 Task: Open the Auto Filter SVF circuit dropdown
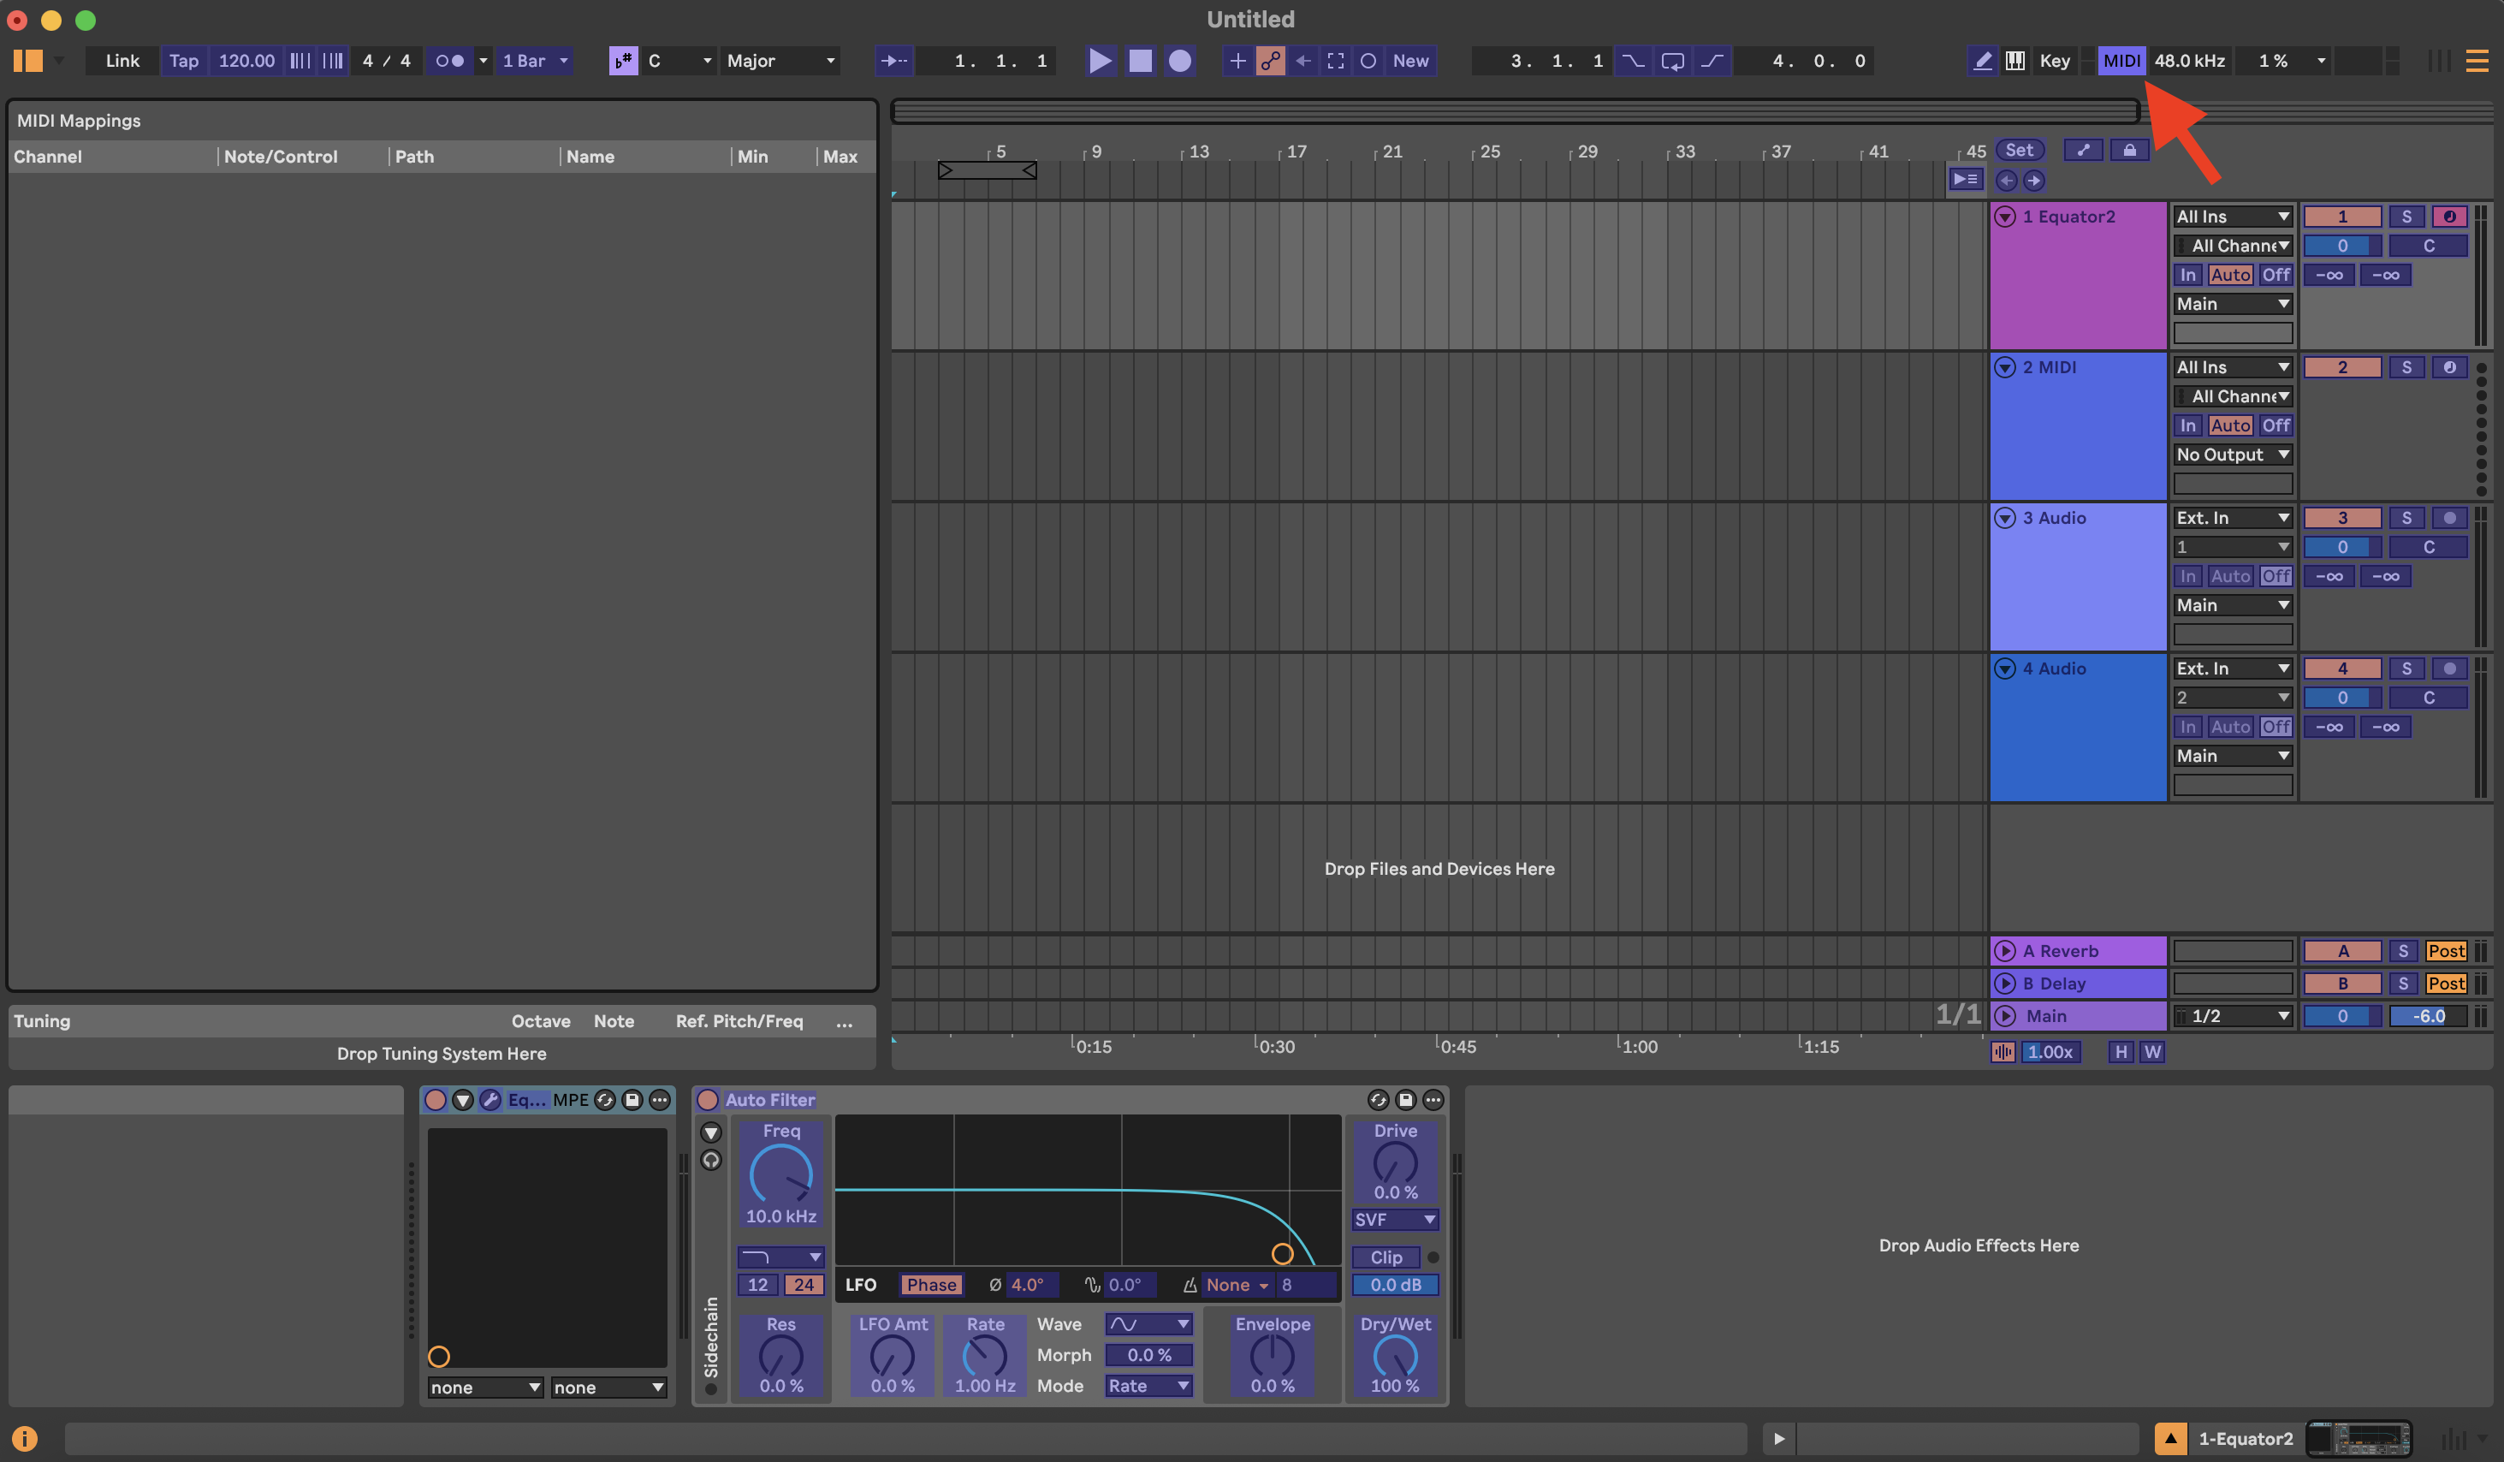point(1394,1220)
